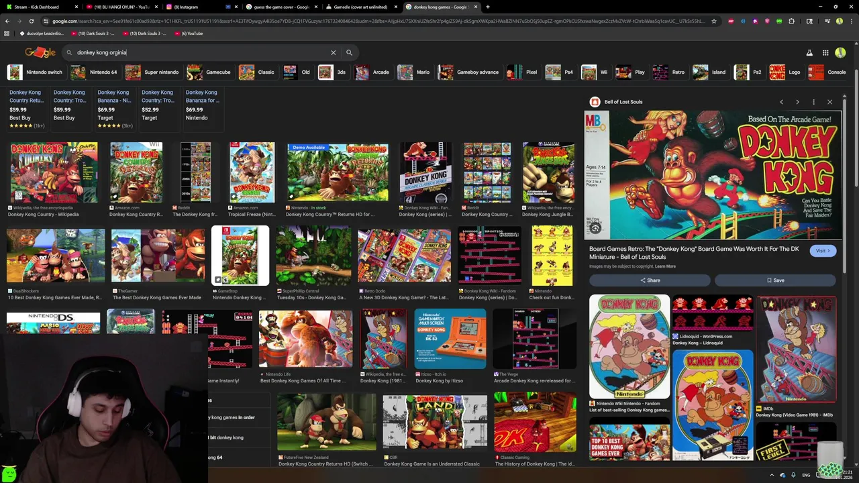The width and height of the screenshot is (859, 483).
Task: Click the Google Lens icon on preview image
Action: pyautogui.click(x=595, y=228)
